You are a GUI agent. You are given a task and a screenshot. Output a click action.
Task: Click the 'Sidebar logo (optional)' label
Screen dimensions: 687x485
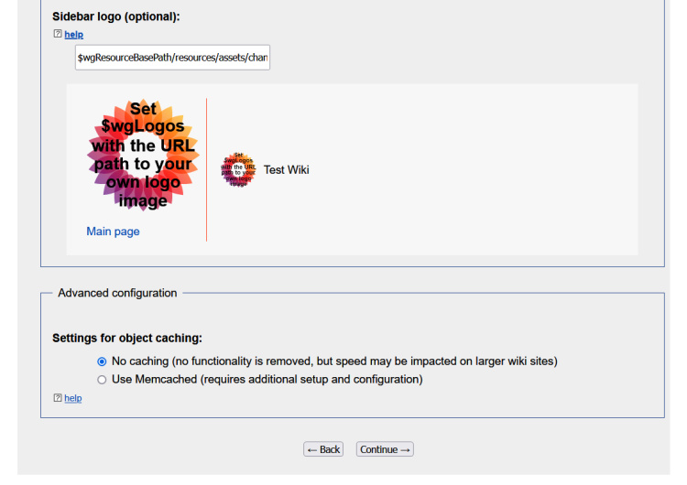[115, 16]
